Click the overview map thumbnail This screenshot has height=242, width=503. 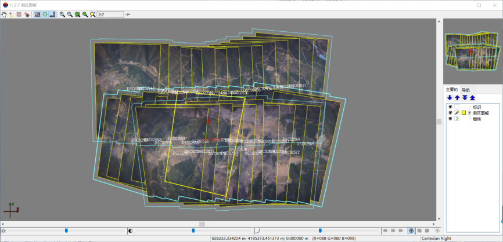pos(472,52)
